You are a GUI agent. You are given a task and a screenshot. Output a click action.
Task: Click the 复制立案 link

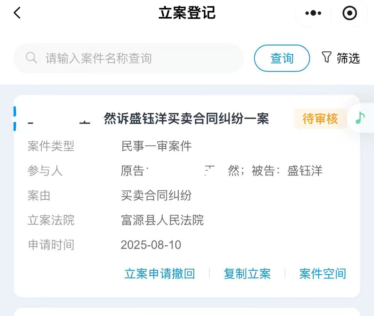(247, 274)
